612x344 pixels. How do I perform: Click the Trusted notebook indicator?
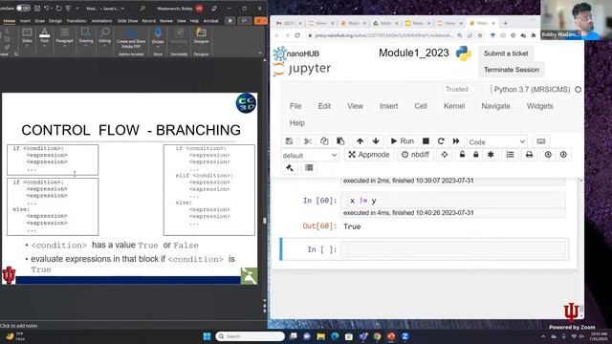click(457, 89)
